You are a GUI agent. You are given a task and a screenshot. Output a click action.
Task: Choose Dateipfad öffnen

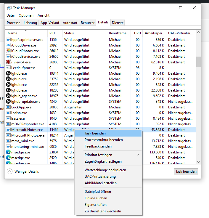point(108,192)
